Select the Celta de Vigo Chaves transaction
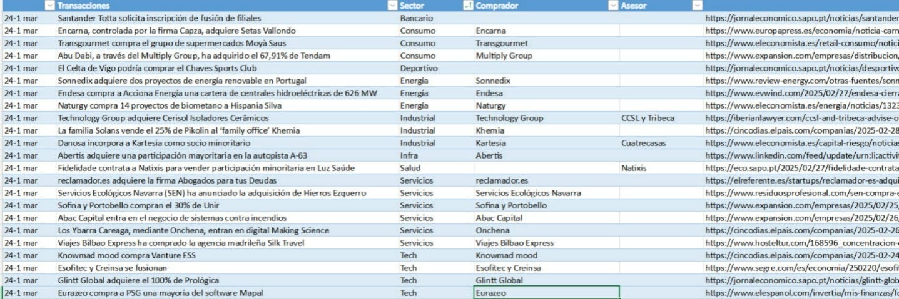The height and width of the screenshot is (299, 899). pyautogui.click(x=226, y=68)
